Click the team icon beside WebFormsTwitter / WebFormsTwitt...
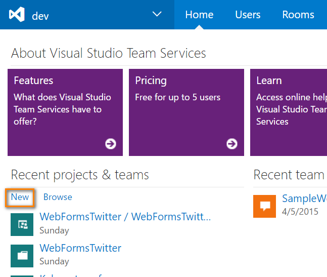 (22, 224)
